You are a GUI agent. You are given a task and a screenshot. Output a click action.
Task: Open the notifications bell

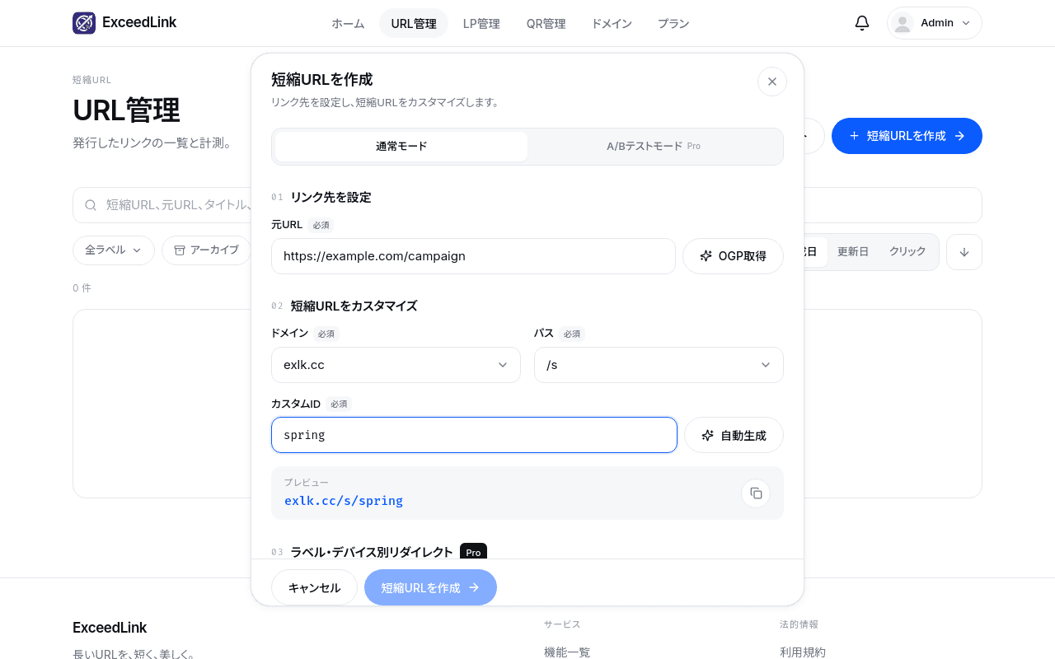point(862,23)
